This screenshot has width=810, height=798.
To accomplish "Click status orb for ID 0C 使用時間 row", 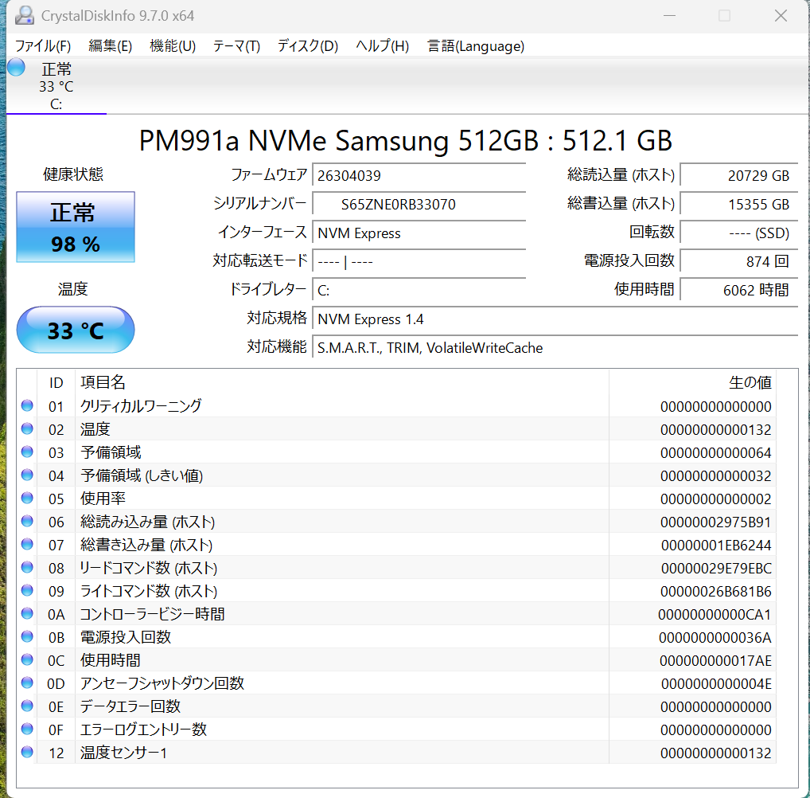I will point(27,659).
